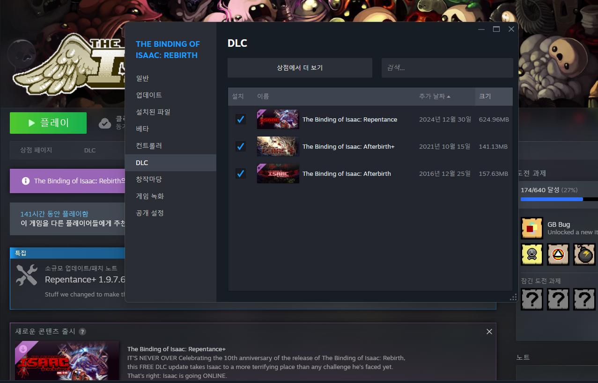Toggle install checkbox for Repentance DLC

[241, 119]
